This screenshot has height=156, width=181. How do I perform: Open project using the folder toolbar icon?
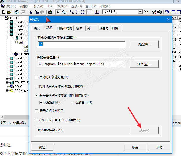tap(9, 12)
